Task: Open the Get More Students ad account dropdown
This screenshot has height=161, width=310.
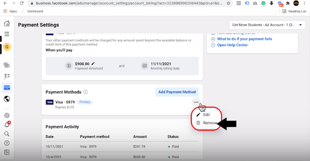Action: point(267,25)
